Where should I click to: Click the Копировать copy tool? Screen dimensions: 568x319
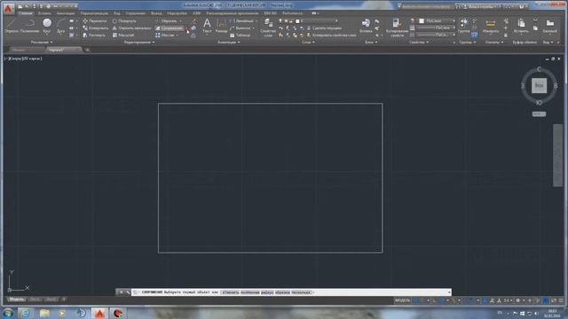pyautogui.click(x=95, y=27)
